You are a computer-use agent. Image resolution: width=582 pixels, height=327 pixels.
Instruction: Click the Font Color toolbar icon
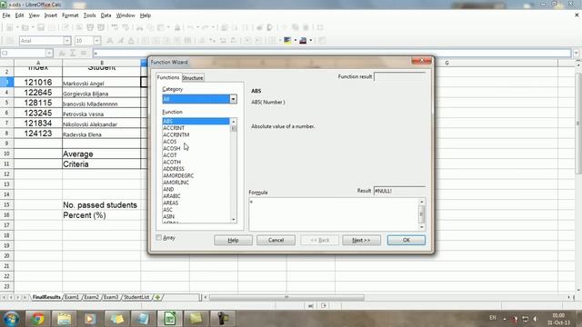click(x=303, y=40)
